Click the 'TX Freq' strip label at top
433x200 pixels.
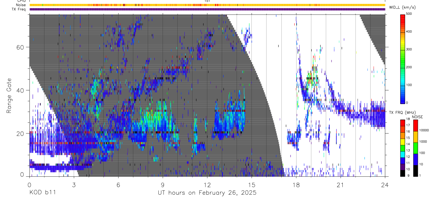[x=19, y=9]
